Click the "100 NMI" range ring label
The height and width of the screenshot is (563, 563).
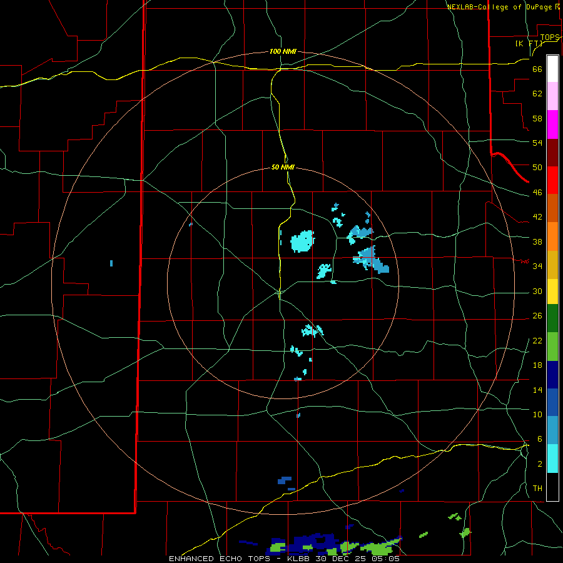[283, 52]
